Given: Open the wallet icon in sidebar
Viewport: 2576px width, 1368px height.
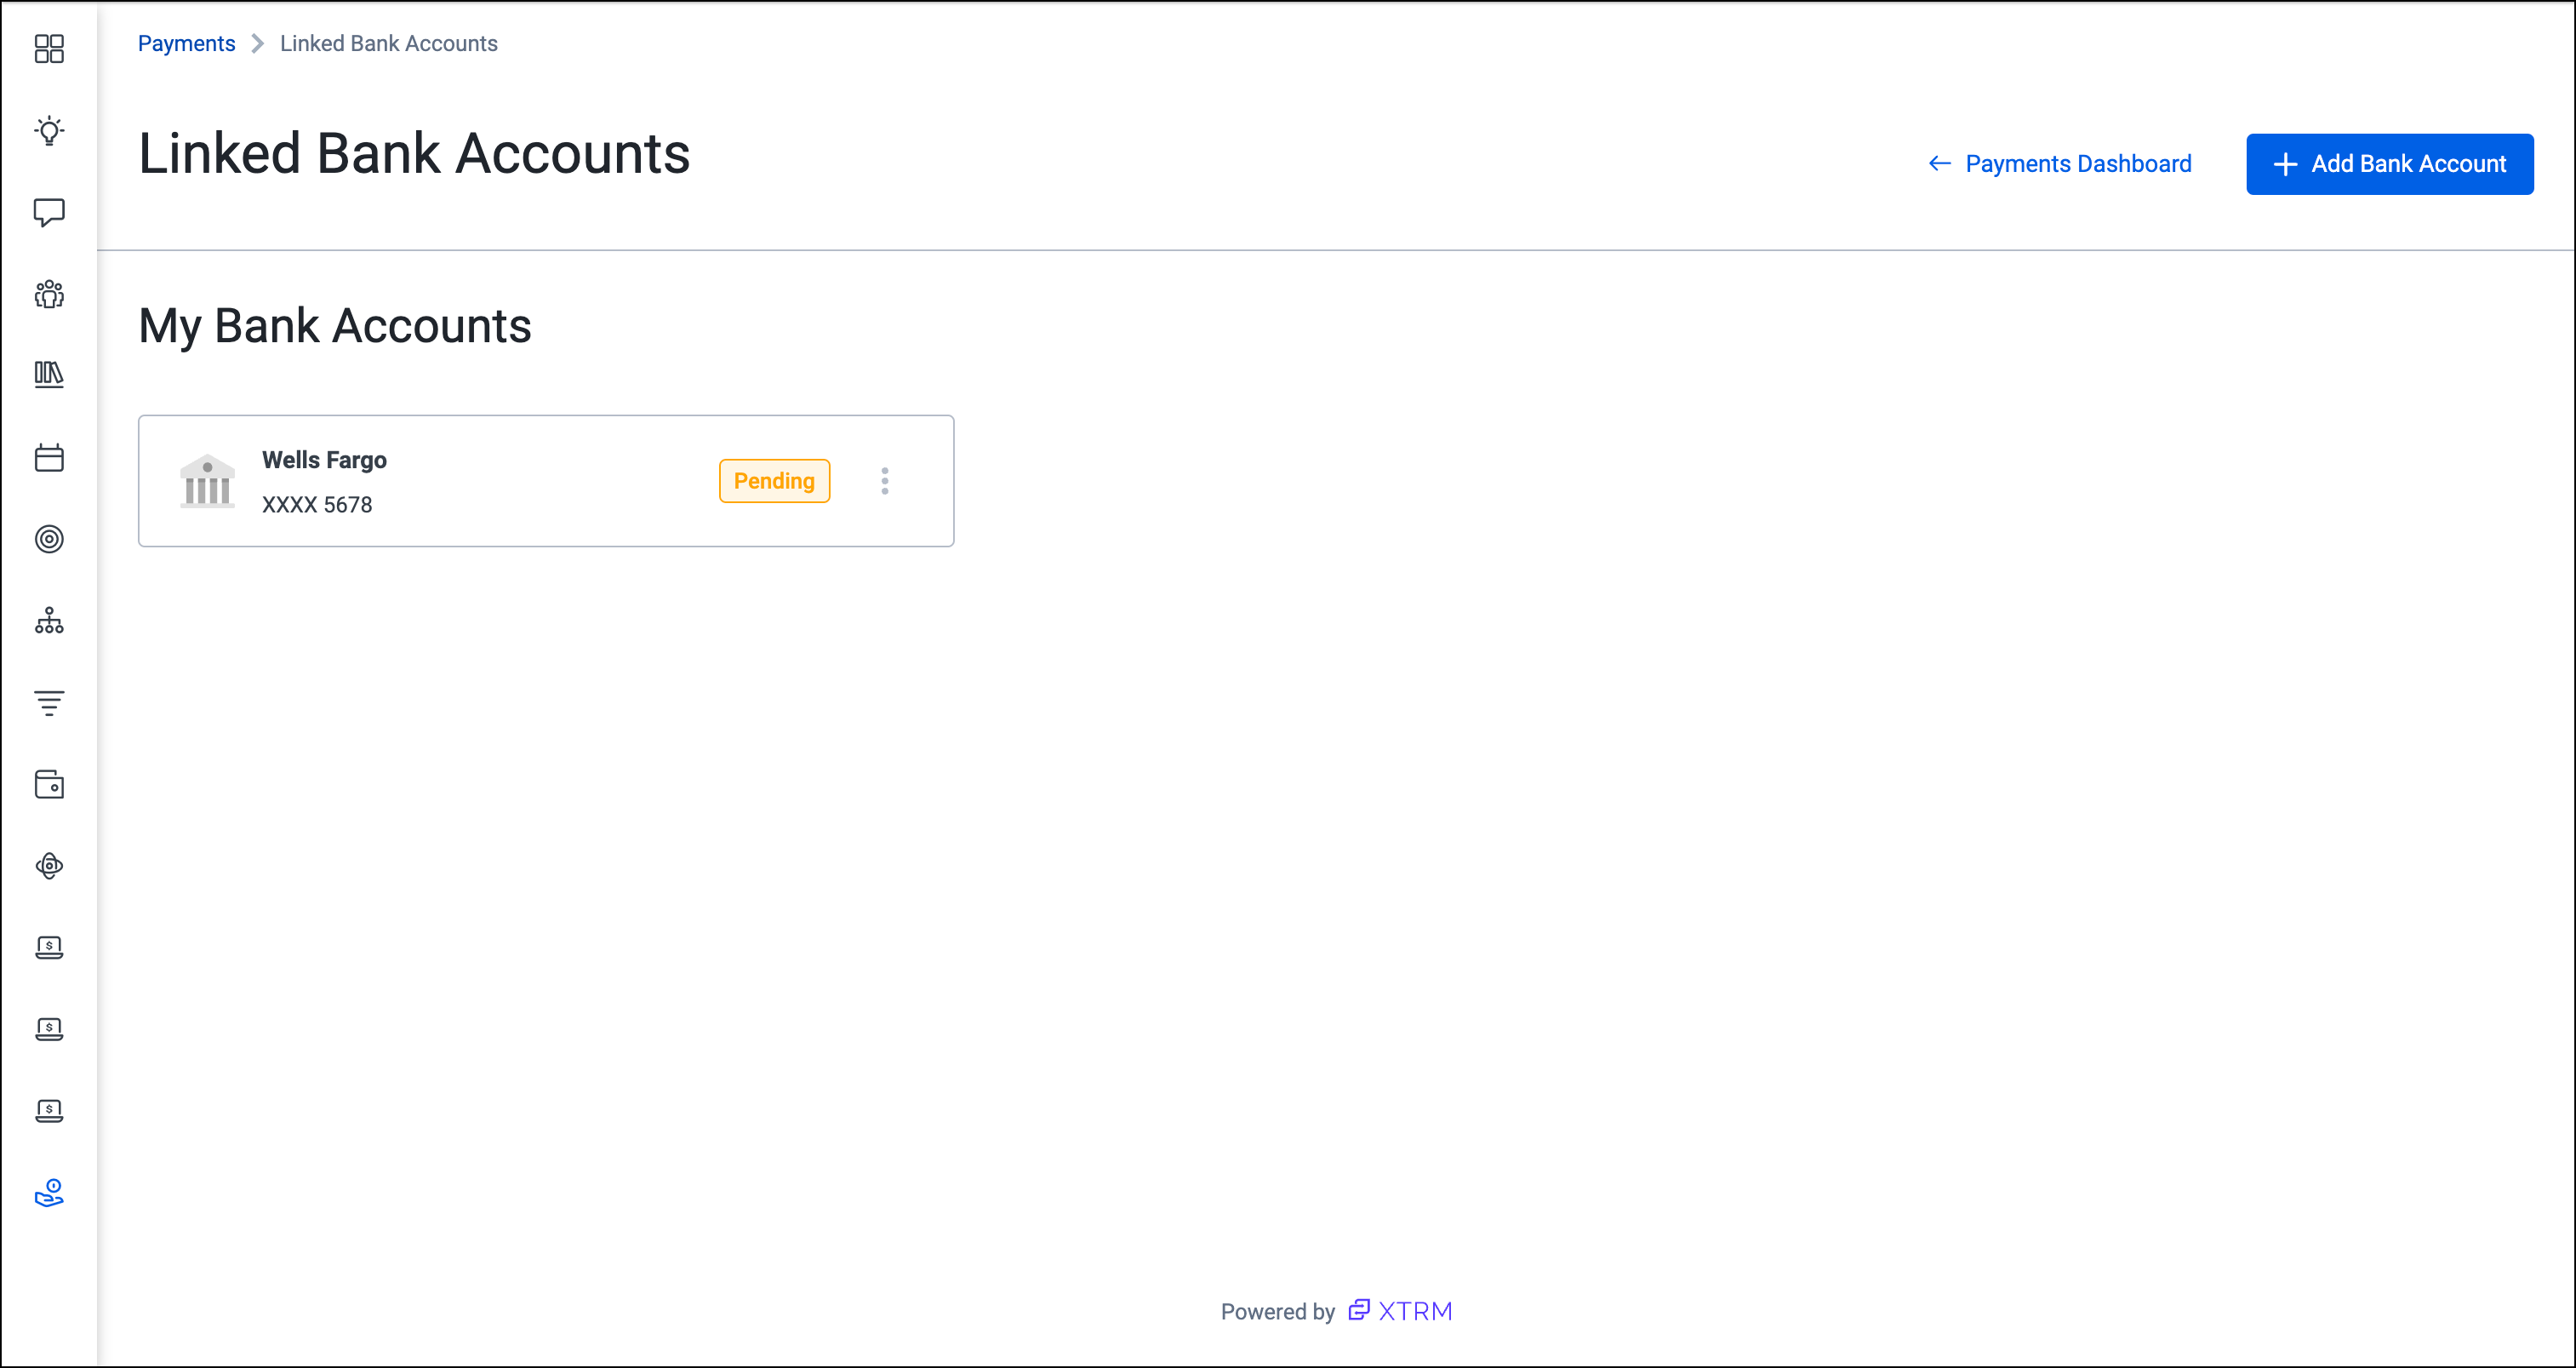Looking at the screenshot, I should coord(49,784).
